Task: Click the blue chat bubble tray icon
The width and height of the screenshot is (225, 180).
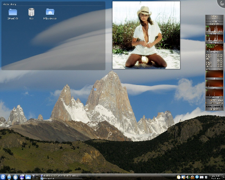Action: [197, 177]
